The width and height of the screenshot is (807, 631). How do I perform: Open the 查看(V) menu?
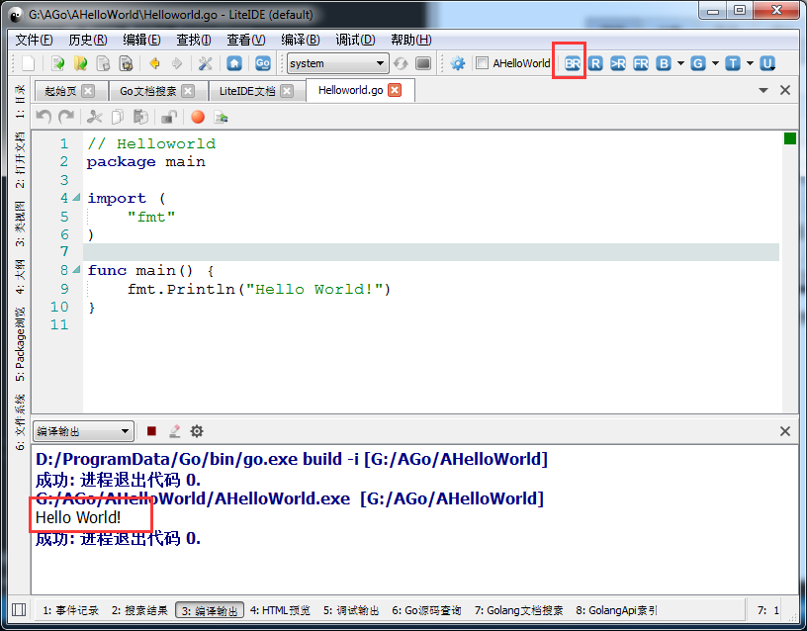tap(246, 40)
